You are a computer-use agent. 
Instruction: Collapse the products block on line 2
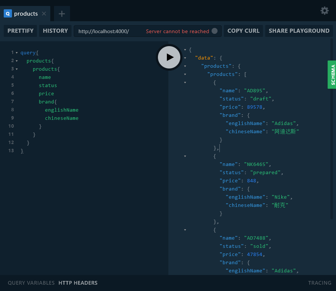(17, 61)
